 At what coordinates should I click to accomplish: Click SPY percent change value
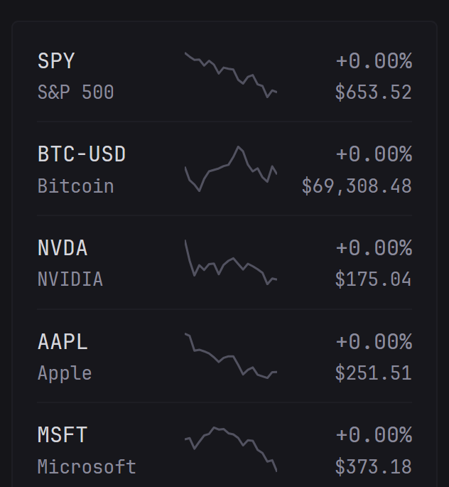pyautogui.click(x=373, y=61)
